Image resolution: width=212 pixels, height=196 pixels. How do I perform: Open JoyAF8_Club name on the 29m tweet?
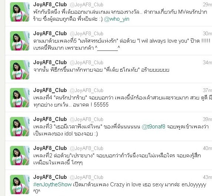click(x=50, y=4)
